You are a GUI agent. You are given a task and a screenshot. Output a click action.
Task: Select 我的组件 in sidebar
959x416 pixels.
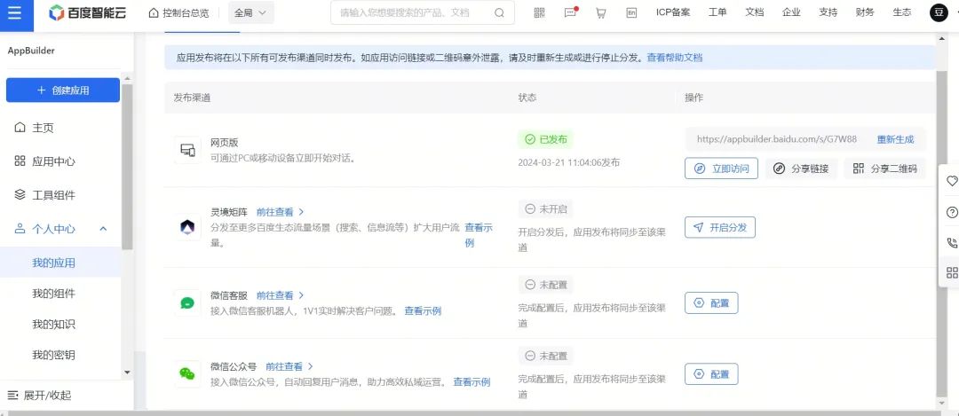[54, 294]
